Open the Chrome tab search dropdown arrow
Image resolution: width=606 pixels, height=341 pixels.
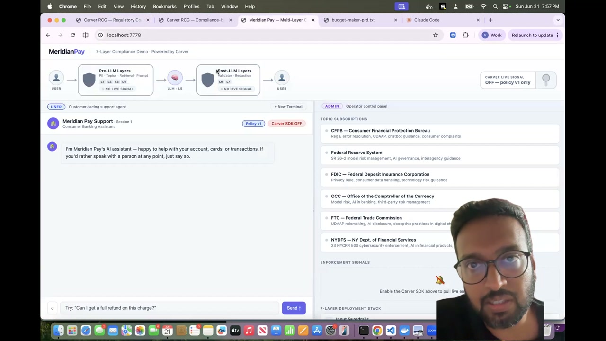pyautogui.click(x=558, y=20)
